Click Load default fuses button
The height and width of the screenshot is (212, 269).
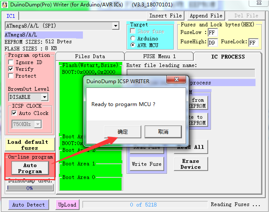(30, 145)
